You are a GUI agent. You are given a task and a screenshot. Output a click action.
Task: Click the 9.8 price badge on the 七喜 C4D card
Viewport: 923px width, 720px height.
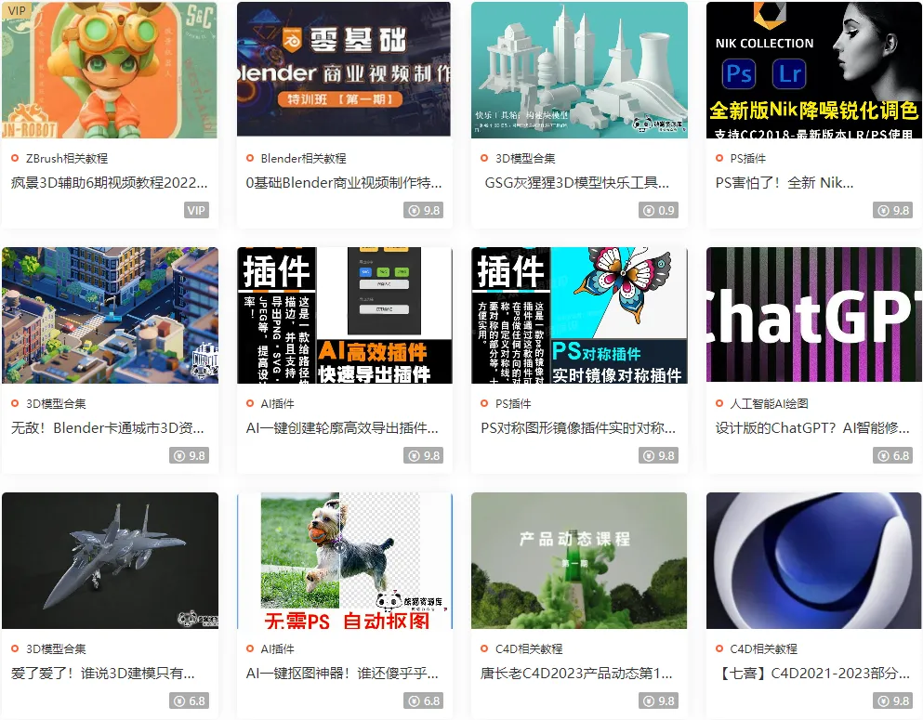893,700
